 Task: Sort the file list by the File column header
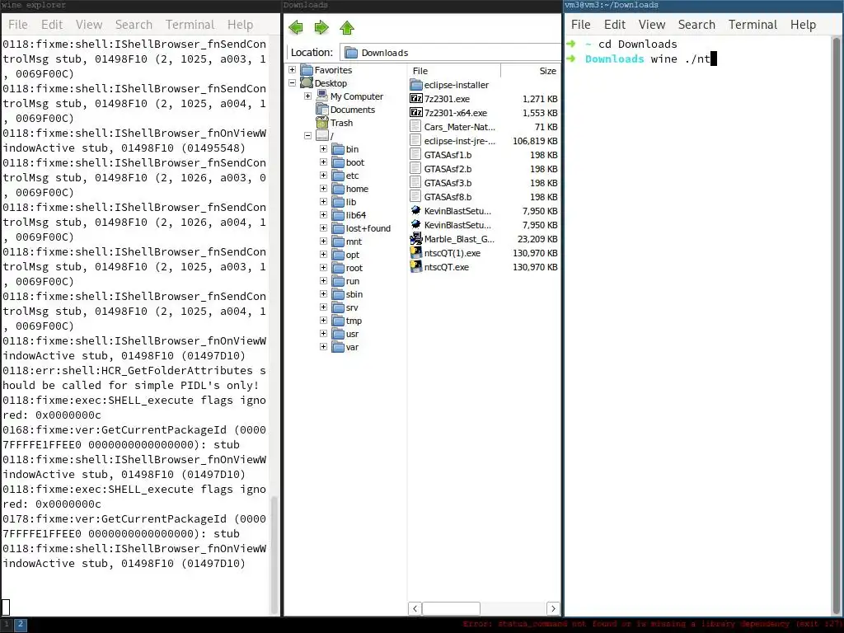[x=454, y=71]
